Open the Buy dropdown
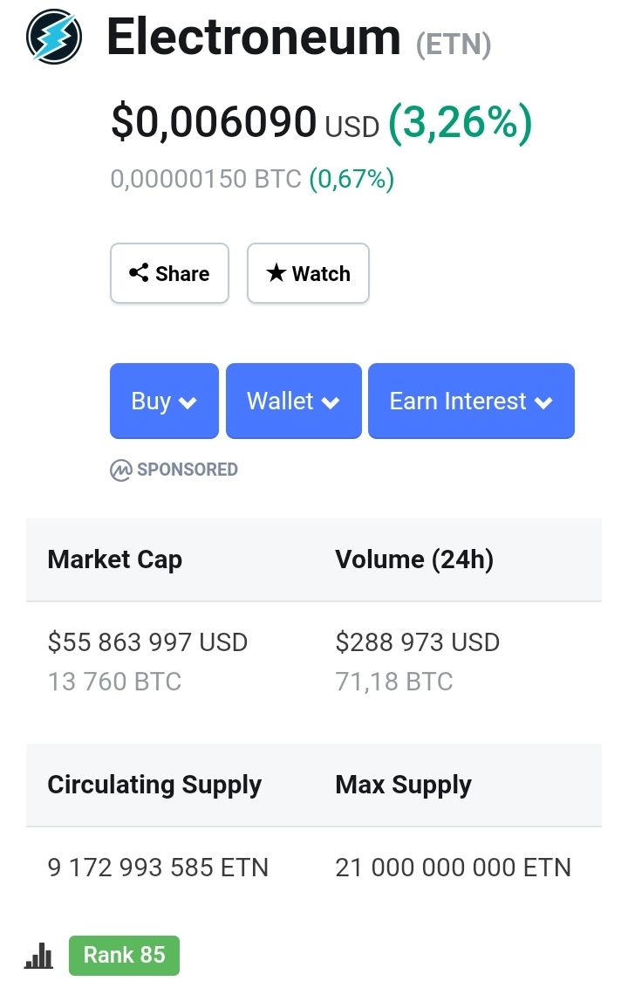The image size is (628, 981). (164, 401)
